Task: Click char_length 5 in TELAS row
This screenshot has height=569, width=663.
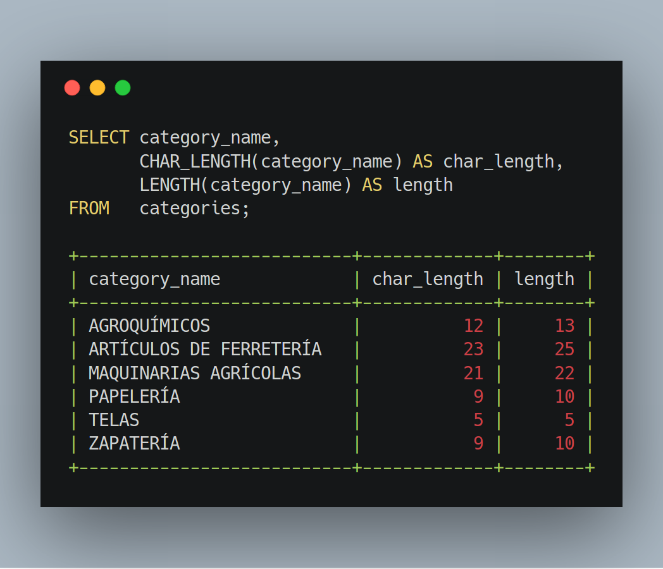Action: (x=479, y=420)
